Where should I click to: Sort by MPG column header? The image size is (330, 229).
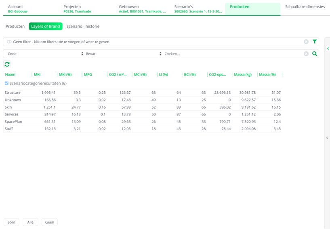click(x=88, y=74)
